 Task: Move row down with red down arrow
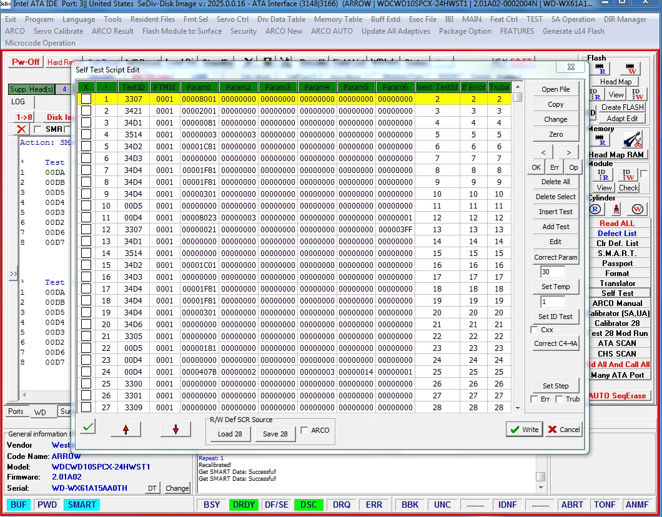click(x=175, y=429)
